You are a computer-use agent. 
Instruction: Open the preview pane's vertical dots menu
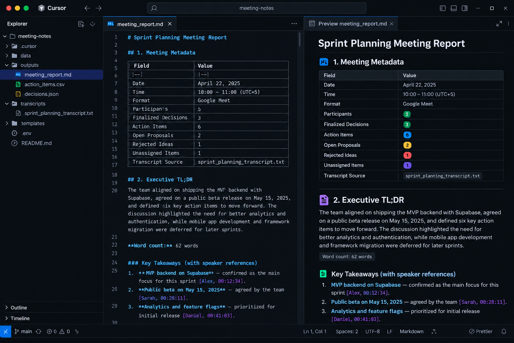(x=508, y=24)
